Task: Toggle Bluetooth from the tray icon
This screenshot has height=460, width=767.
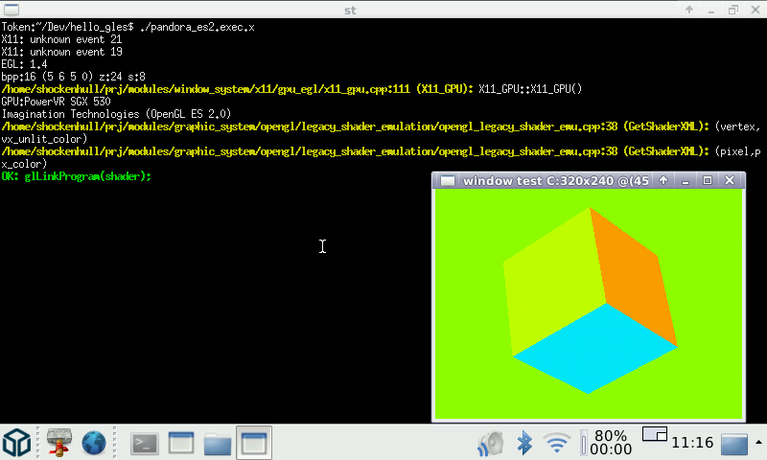Action: 524,443
